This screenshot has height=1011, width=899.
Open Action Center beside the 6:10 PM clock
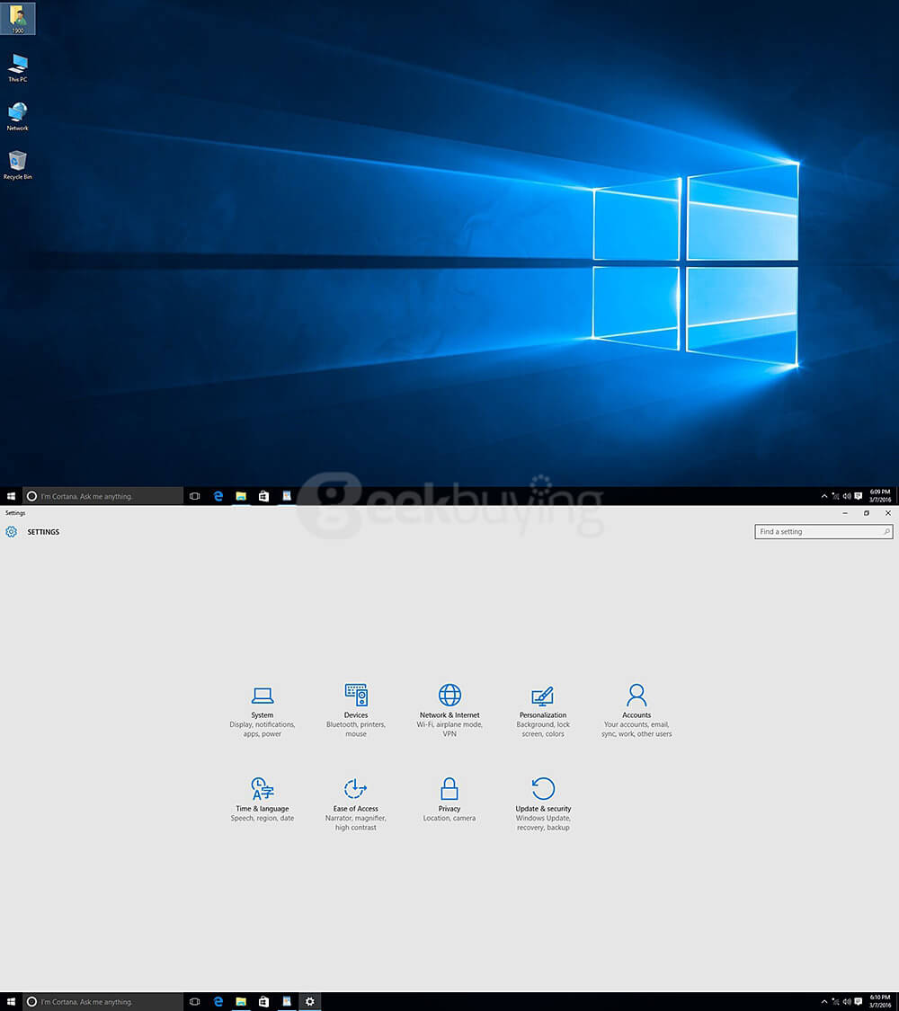point(859,1001)
